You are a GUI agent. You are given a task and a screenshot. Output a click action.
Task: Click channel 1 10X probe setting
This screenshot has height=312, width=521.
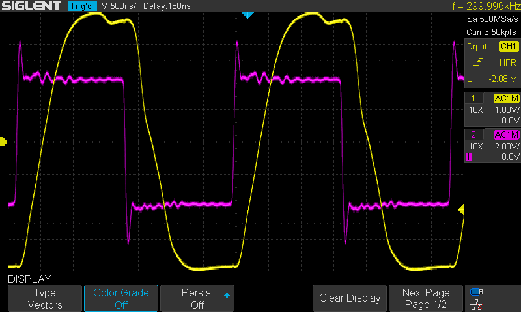(476, 110)
